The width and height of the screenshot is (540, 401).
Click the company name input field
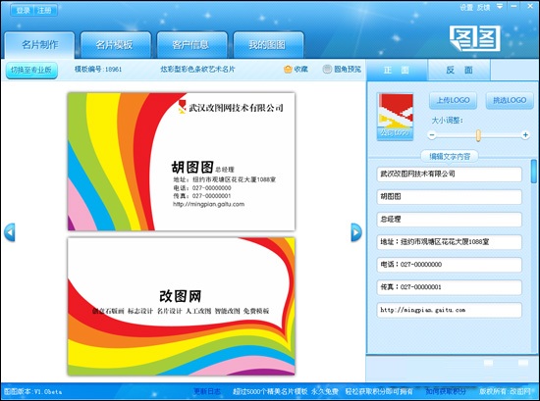click(x=449, y=175)
